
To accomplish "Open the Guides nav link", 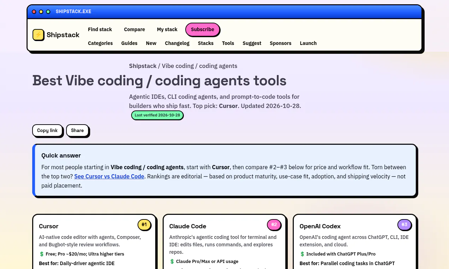I will pos(129,43).
